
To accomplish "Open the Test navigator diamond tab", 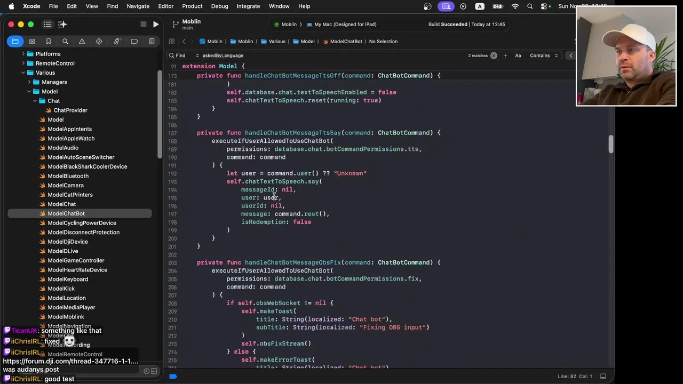I will tap(99, 41).
